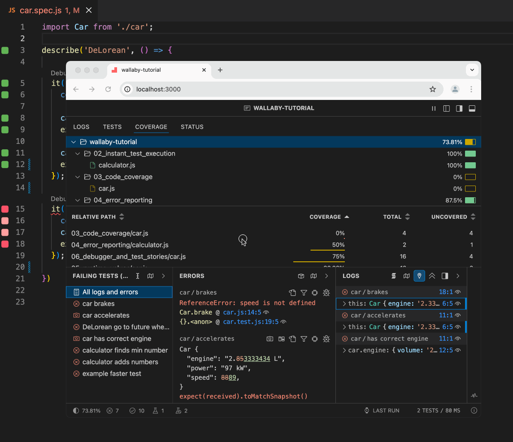Click the map icon in the Errors header
This screenshot has width=513, height=442.
tap(313, 276)
